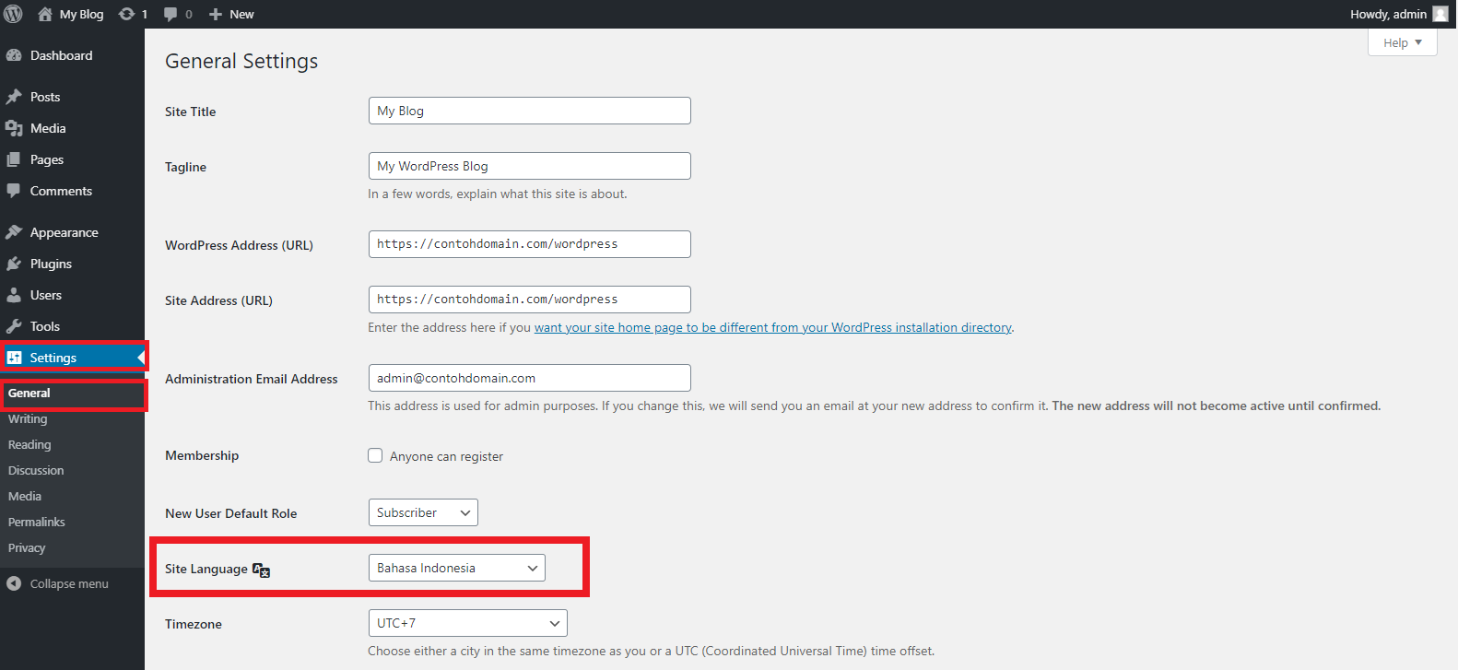Open the Timezone UTC+7 dropdown
The width and height of the screenshot is (1458, 670).
(x=467, y=623)
